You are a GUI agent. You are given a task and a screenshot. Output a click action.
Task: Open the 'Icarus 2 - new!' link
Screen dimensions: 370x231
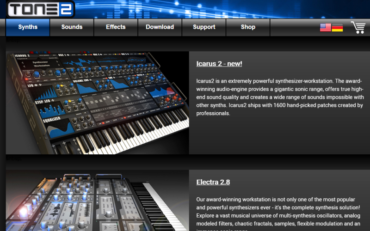(x=219, y=64)
